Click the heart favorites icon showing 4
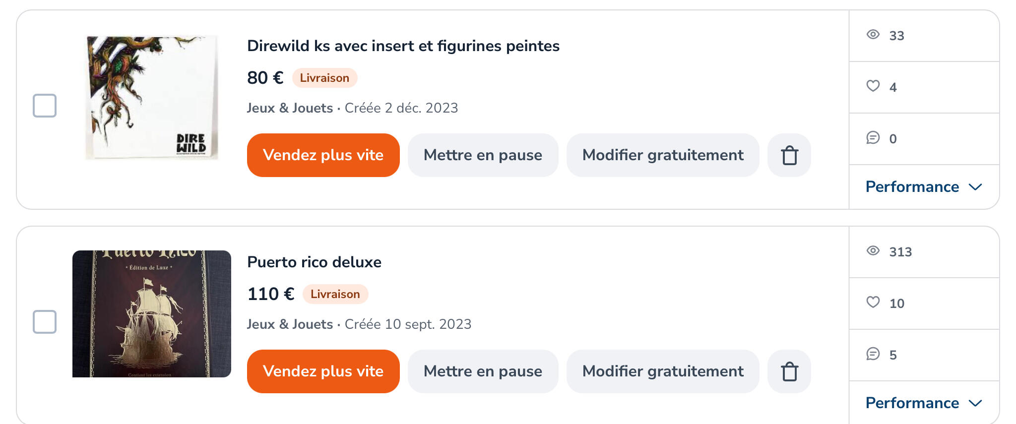 tap(873, 86)
